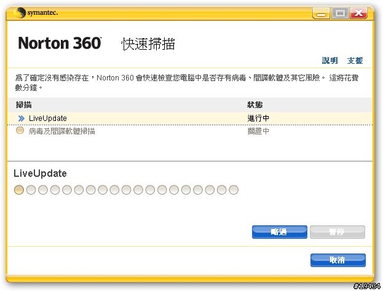Click the 掃描 column header
The image size is (383, 291).
pyautogui.click(x=24, y=105)
